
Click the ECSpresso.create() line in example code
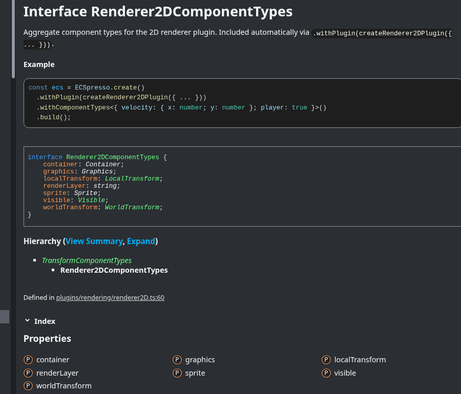tap(87, 87)
